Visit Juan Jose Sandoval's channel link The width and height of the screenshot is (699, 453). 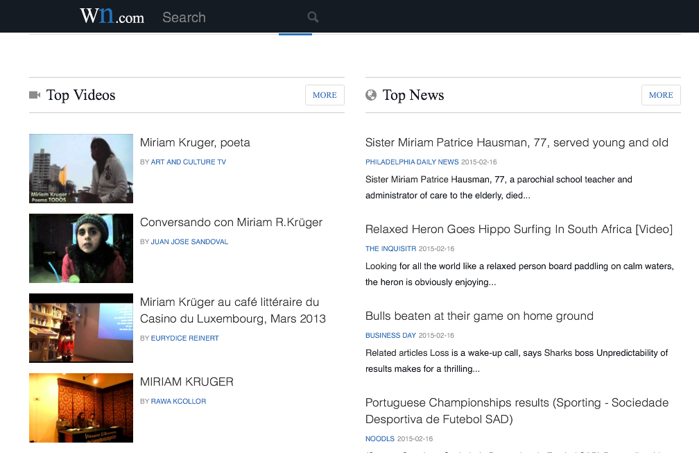189,242
